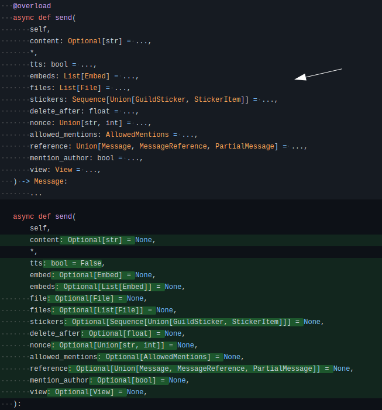Click 'delete_after: Optional[float] = None,' line
Screen dimensions: 382x410
click(x=108, y=333)
